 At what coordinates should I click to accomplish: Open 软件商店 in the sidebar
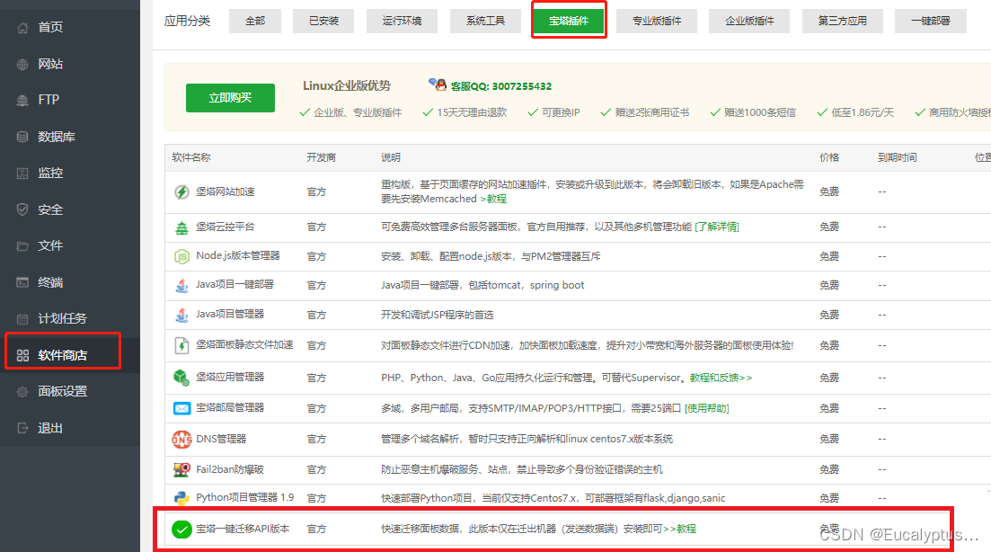[62, 355]
